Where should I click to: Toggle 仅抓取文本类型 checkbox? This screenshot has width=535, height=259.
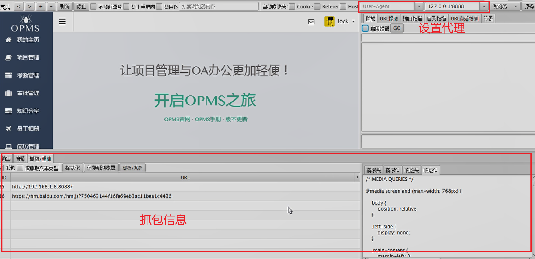(x=20, y=168)
